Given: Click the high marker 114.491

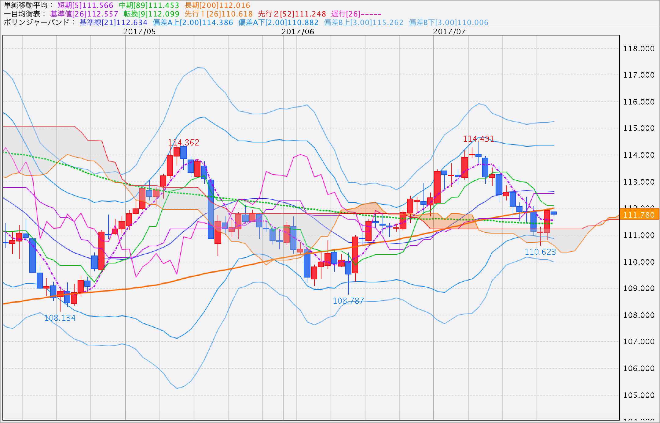Looking at the screenshot, I should (x=479, y=139).
